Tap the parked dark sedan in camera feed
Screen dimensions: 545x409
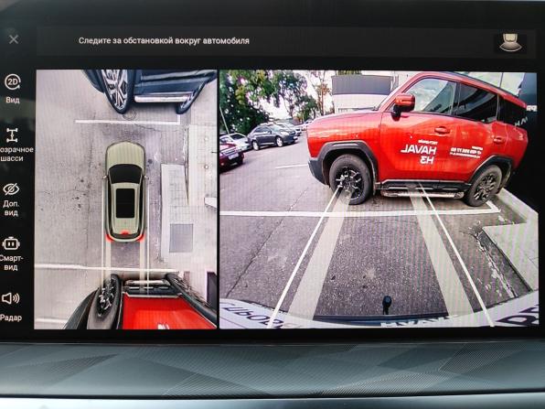point(272,135)
